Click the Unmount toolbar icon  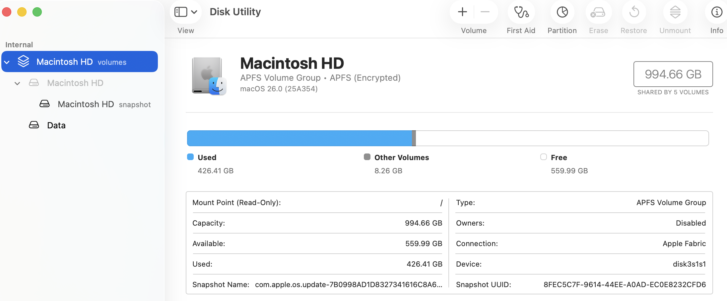pos(675,12)
